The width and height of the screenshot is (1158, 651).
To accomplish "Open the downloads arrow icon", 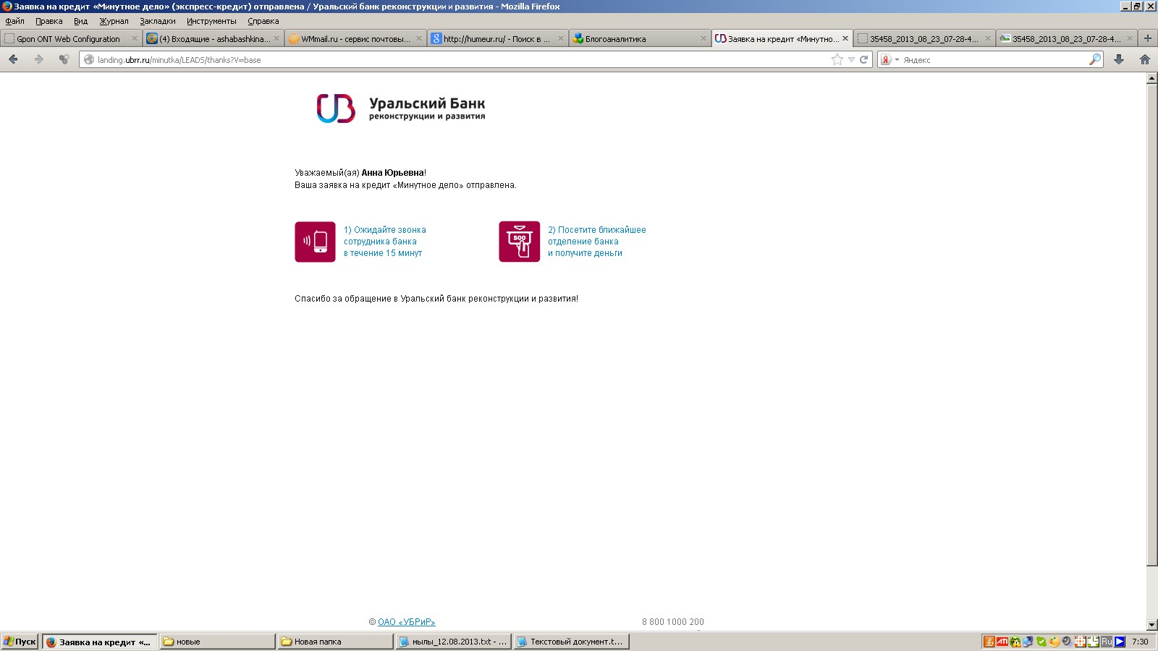I will 1119,60.
